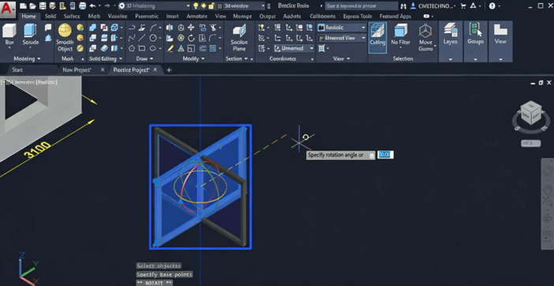This screenshot has width=554, height=286.
Task: Select the Rectangle tool in Draw panel
Action: pyautogui.click(x=142, y=48)
